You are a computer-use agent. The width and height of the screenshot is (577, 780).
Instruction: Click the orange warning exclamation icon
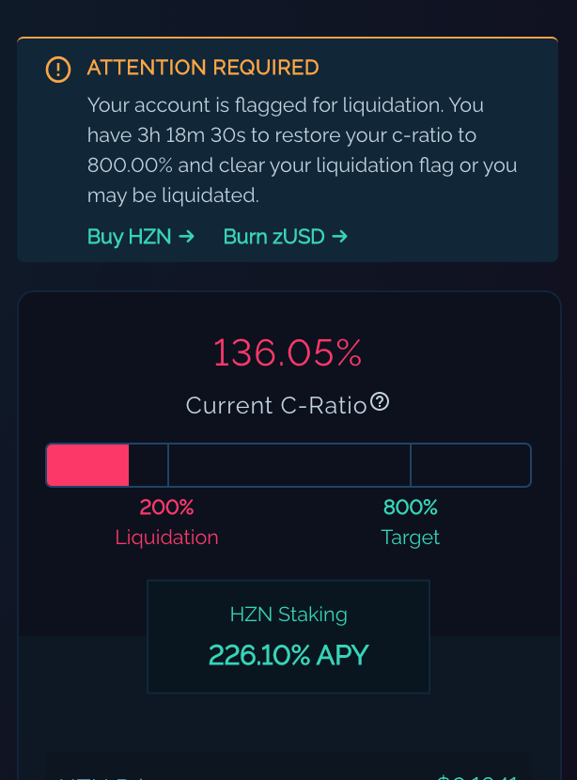58,69
